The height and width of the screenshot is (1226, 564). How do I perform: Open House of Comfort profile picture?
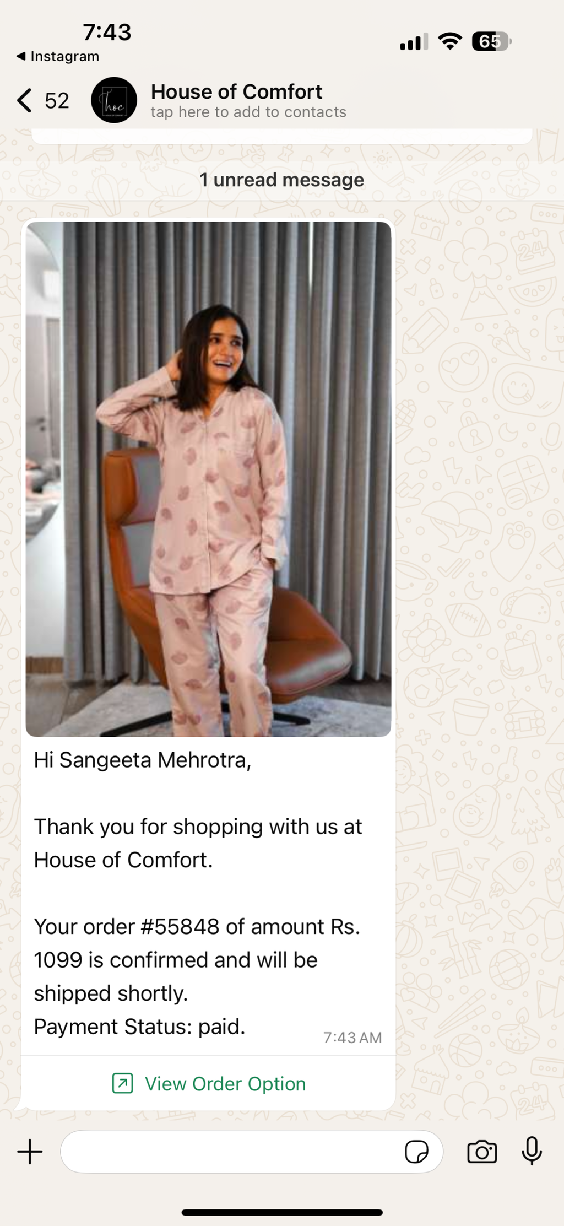pyautogui.click(x=114, y=100)
